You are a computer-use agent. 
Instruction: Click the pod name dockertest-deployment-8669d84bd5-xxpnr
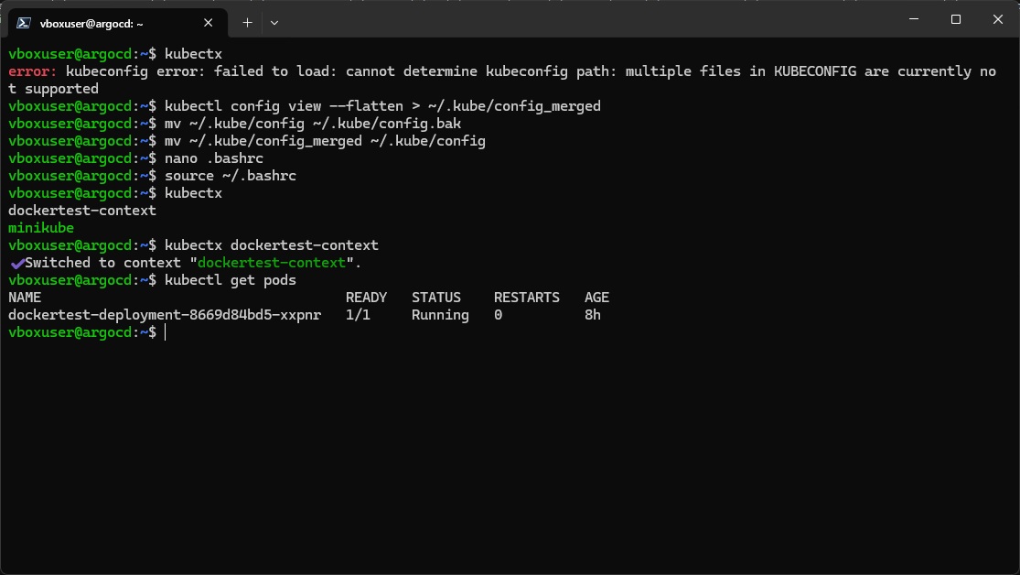165,315
